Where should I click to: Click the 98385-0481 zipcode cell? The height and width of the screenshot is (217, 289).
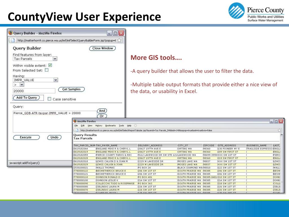(210, 177)
